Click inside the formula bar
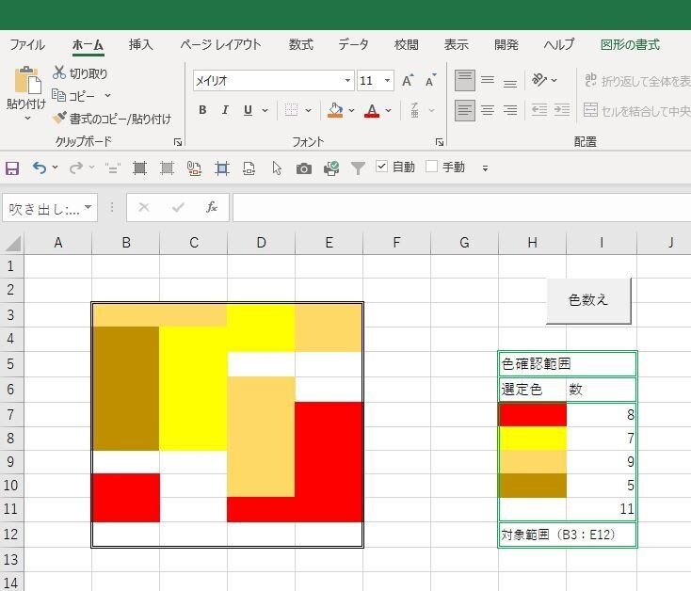 click(x=461, y=207)
